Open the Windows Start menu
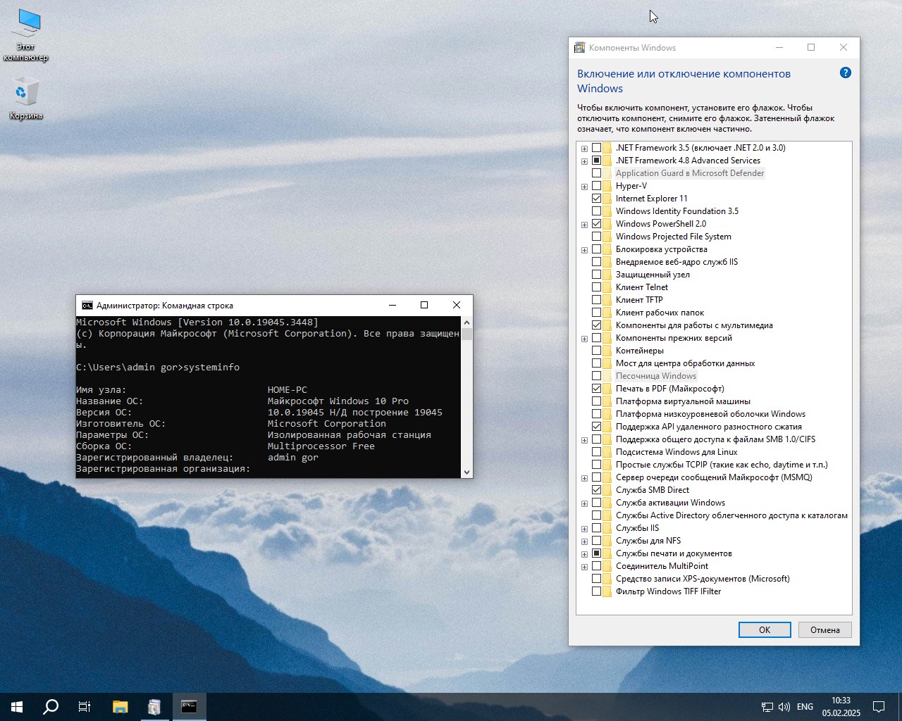 pos(17,707)
